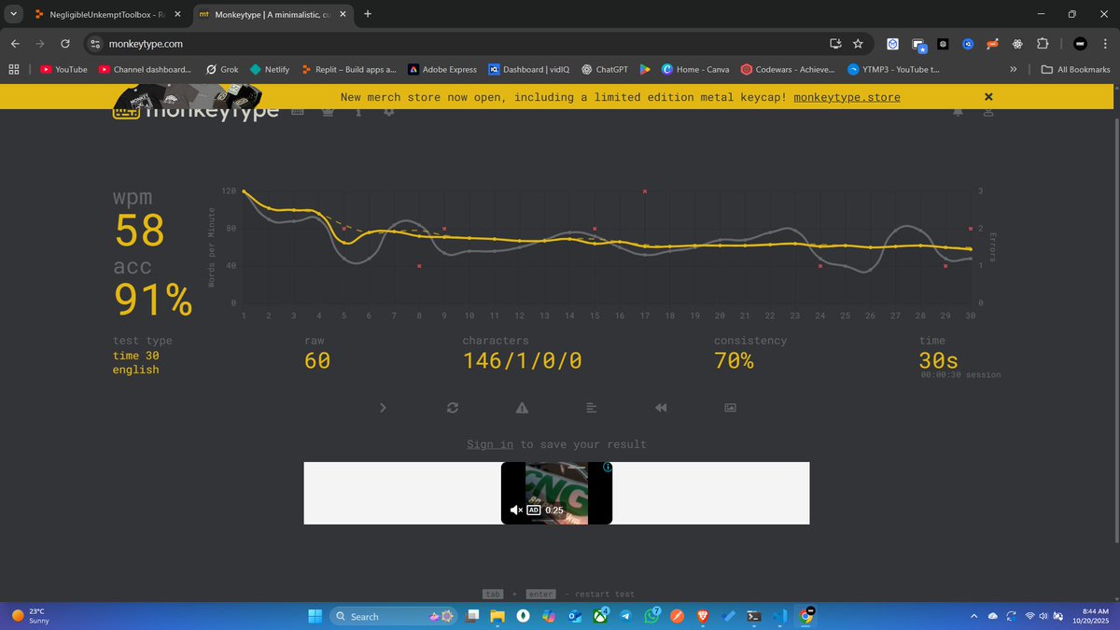Viewport: 1120px width, 630px height.
Task: Click the Repeat test icon
Action: click(452, 408)
